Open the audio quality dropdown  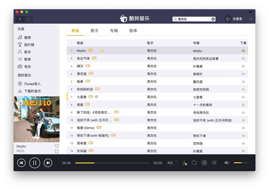pos(172,163)
